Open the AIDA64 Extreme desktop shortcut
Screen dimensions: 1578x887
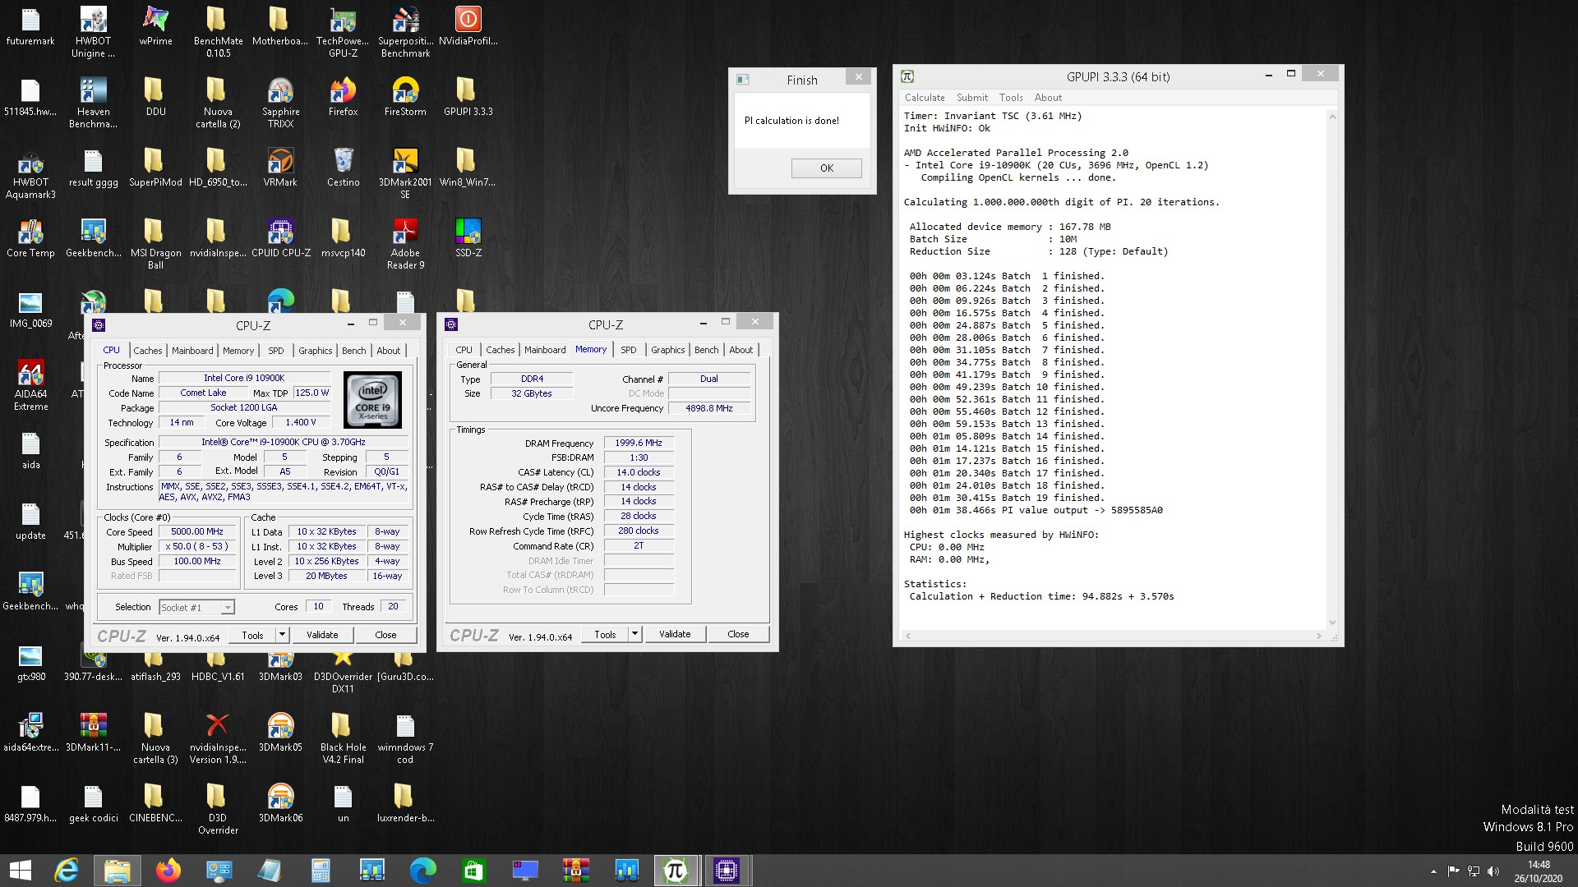30,385
